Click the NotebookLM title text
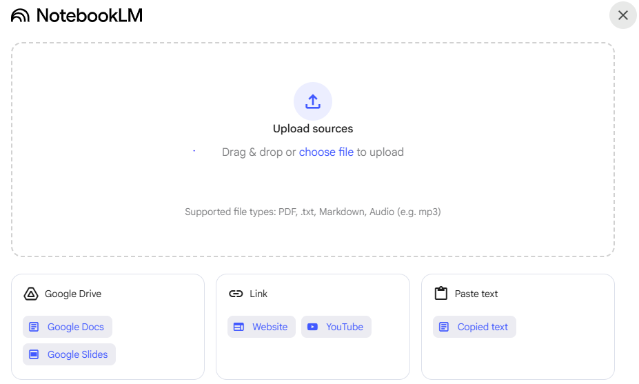Screen dimensions: 639x384 click(x=90, y=15)
